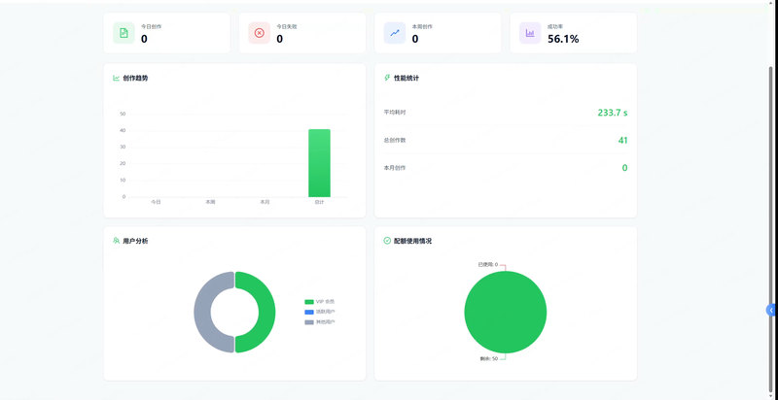Screen dimensions: 778x400
Task: Click the 233.7 s average time value
Action: click(613, 113)
